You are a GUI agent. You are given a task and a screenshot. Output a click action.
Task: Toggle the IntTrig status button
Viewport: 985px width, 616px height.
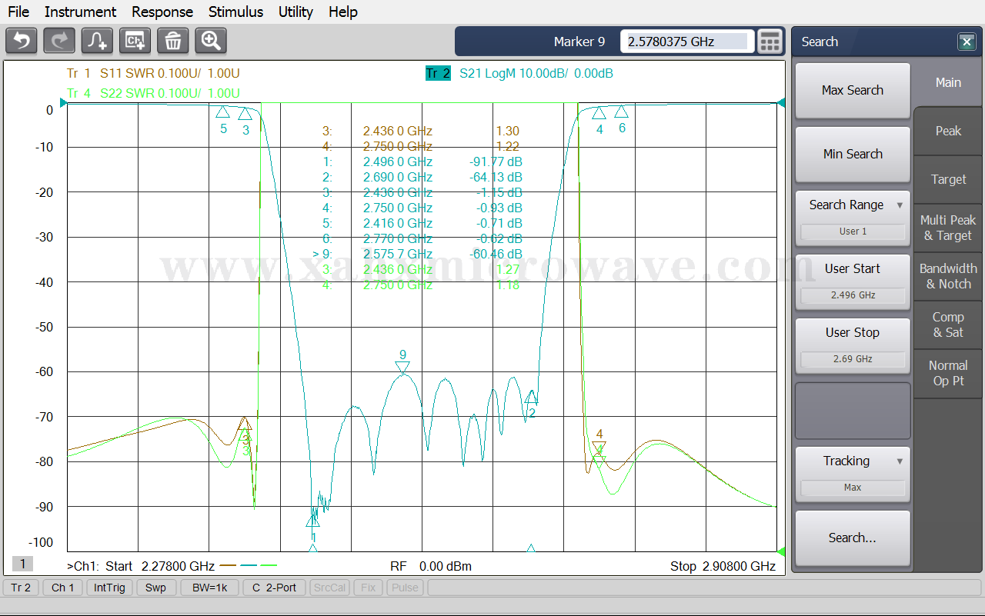point(109,588)
